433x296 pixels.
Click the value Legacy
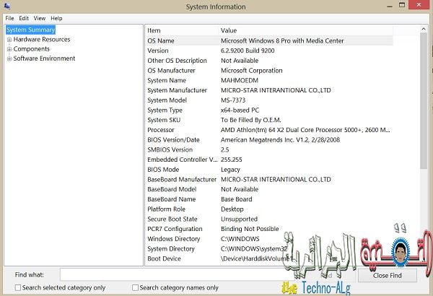coord(230,170)
